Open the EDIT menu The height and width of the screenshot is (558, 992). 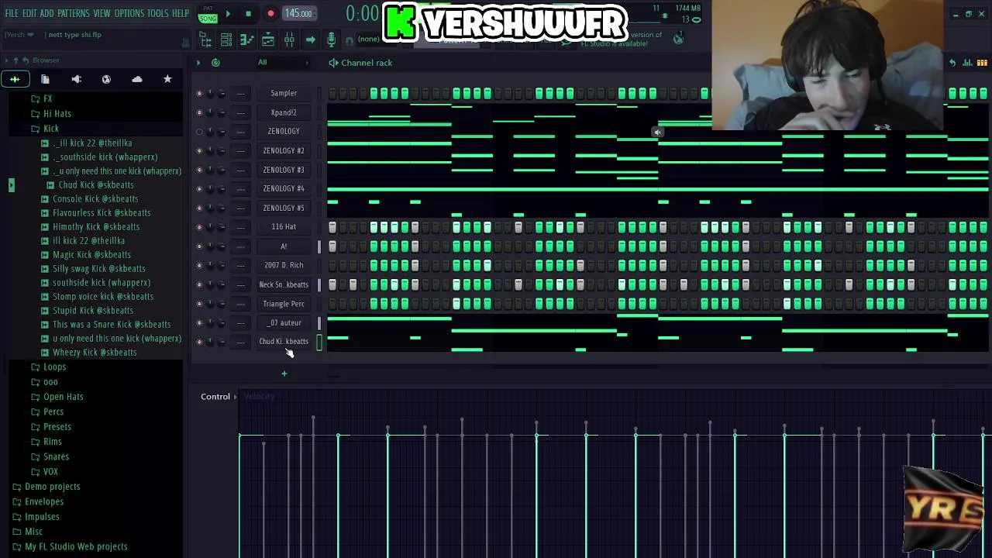(x=29, y=13)
